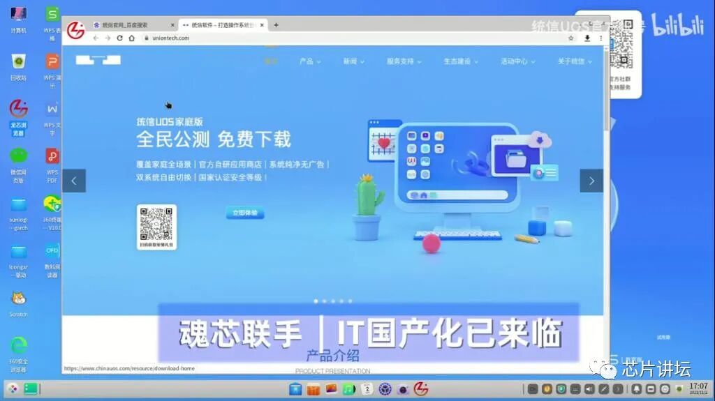Launch the Scratch desktop icon
The width and height of the screenshot is (715, 401).
click(x=18, y=304)
